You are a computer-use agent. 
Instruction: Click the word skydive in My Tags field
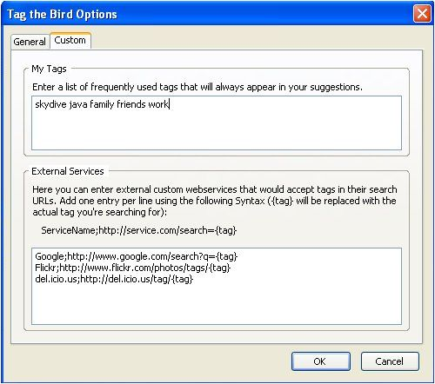tap(50, 104)
